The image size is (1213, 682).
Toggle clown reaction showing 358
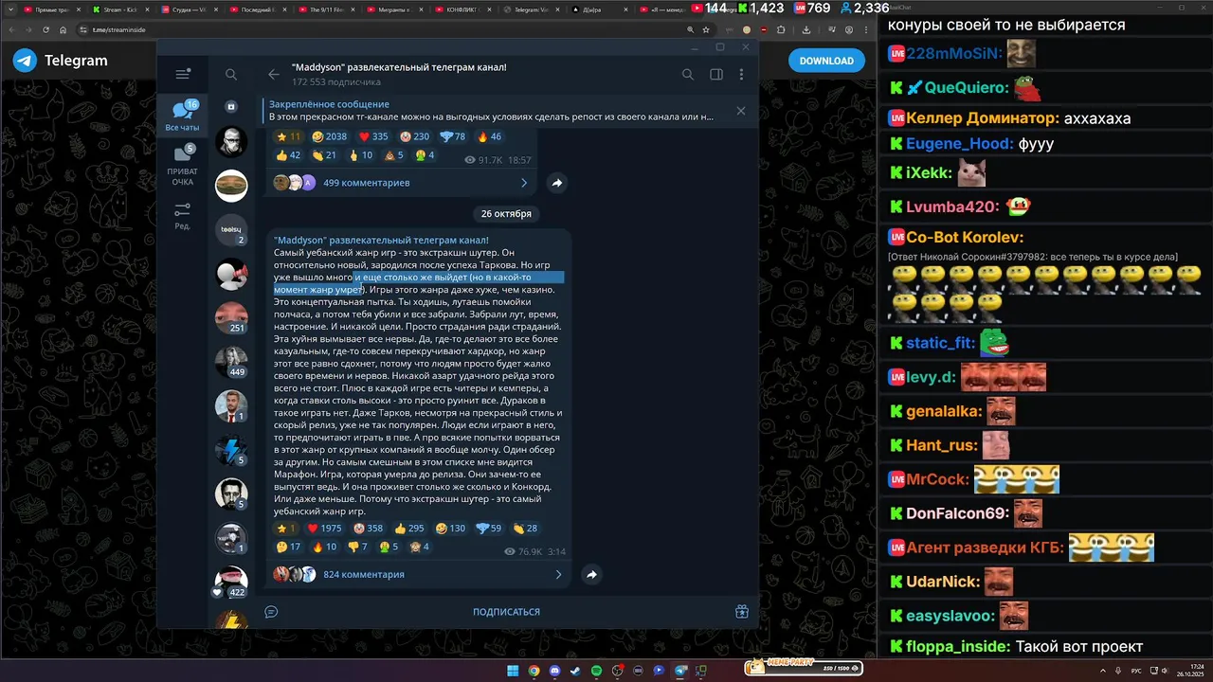coord(368,529)
